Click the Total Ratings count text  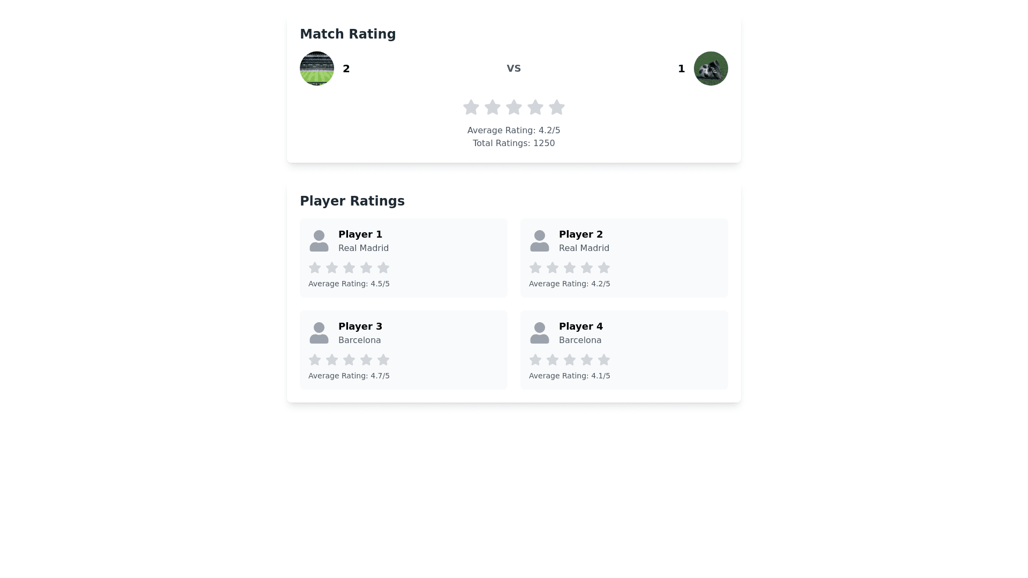click(x=514, y=143)
